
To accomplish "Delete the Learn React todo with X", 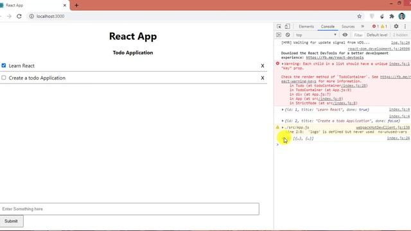I will [263, 65].
